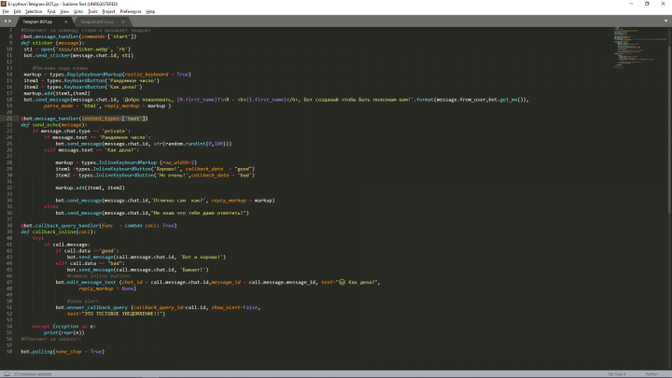Click the bot.edit_message_text call on line 47
The image size is (672, 378).
point(217,282)
